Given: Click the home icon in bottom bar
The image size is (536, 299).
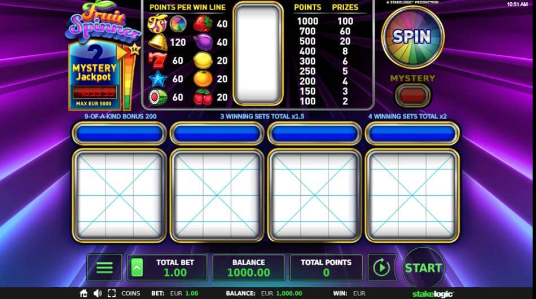Looking at the screenshot, I should coord(84,293).
